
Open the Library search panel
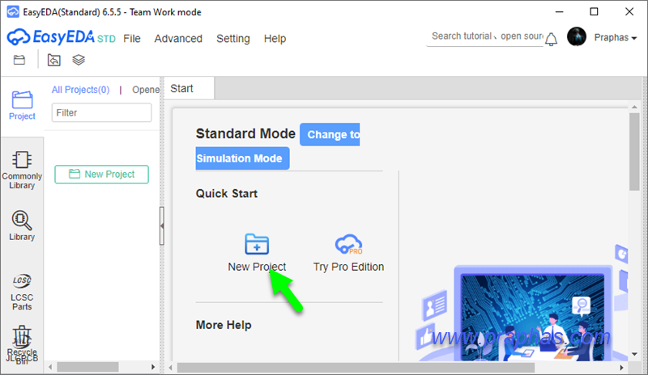tap(22, 225)
